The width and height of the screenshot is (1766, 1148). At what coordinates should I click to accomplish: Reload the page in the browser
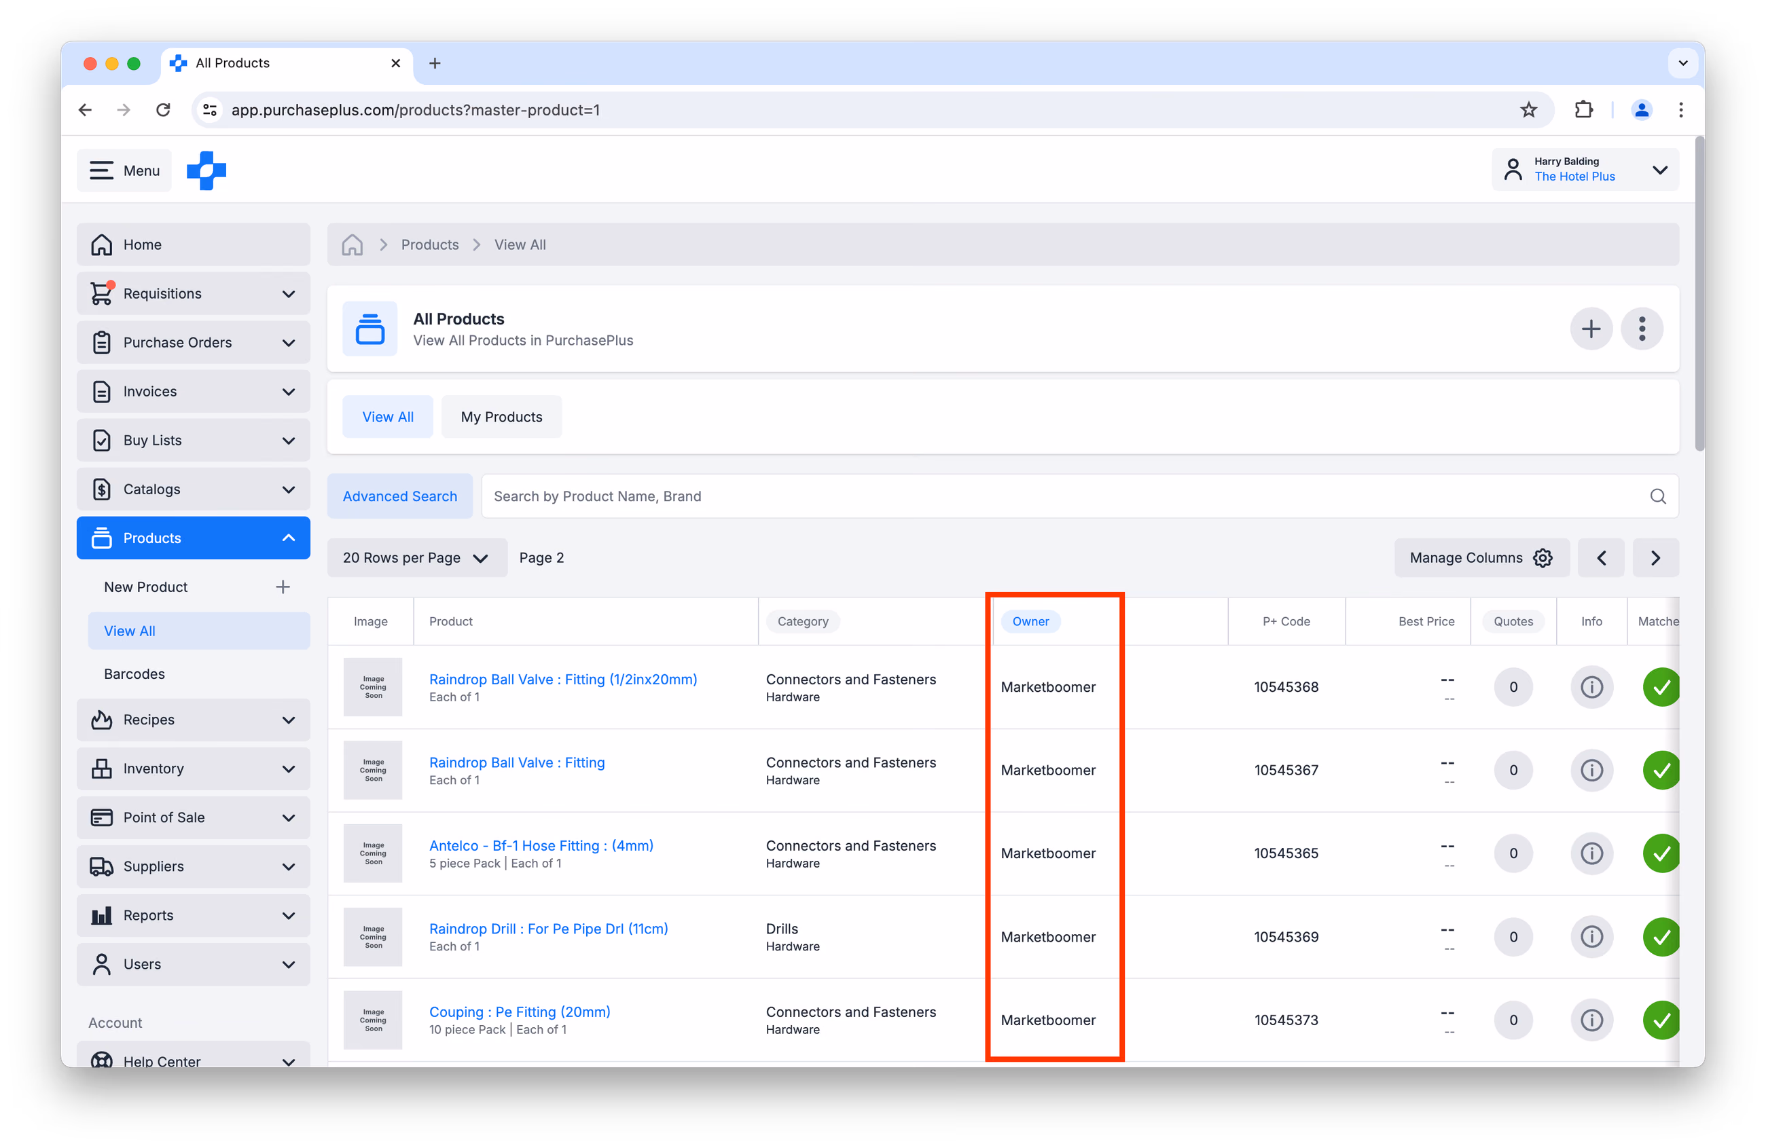(x=163, y=111)
